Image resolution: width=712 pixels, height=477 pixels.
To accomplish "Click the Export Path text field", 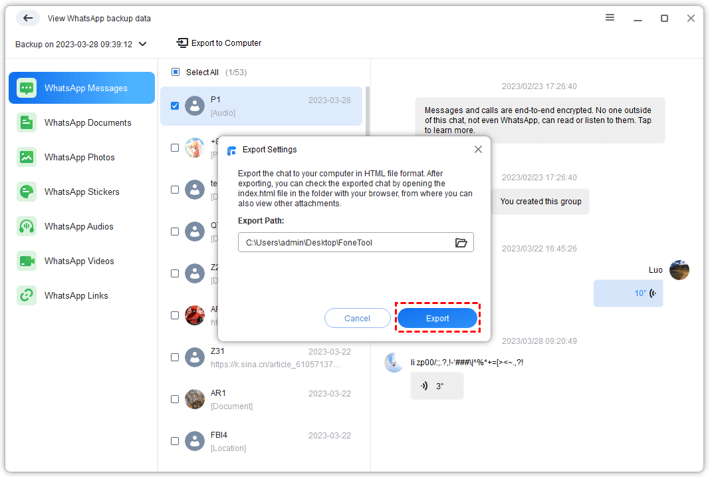I will point(346,243).
